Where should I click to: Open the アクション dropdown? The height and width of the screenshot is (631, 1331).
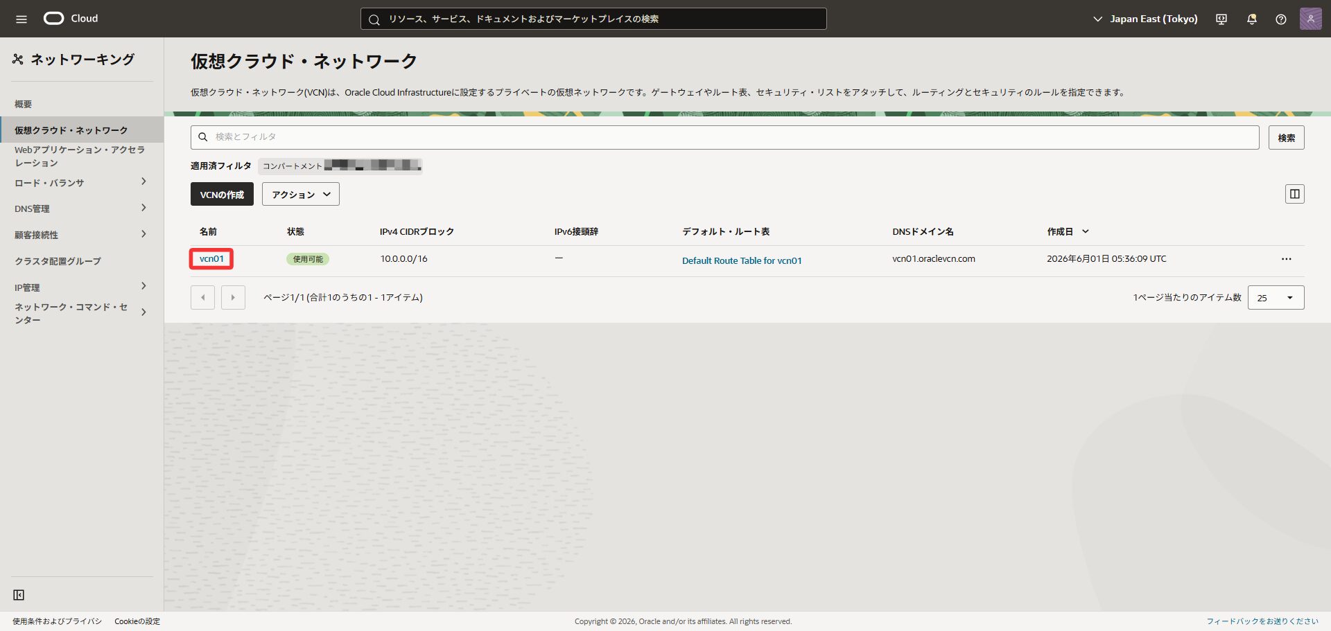(x=301, y=195)
